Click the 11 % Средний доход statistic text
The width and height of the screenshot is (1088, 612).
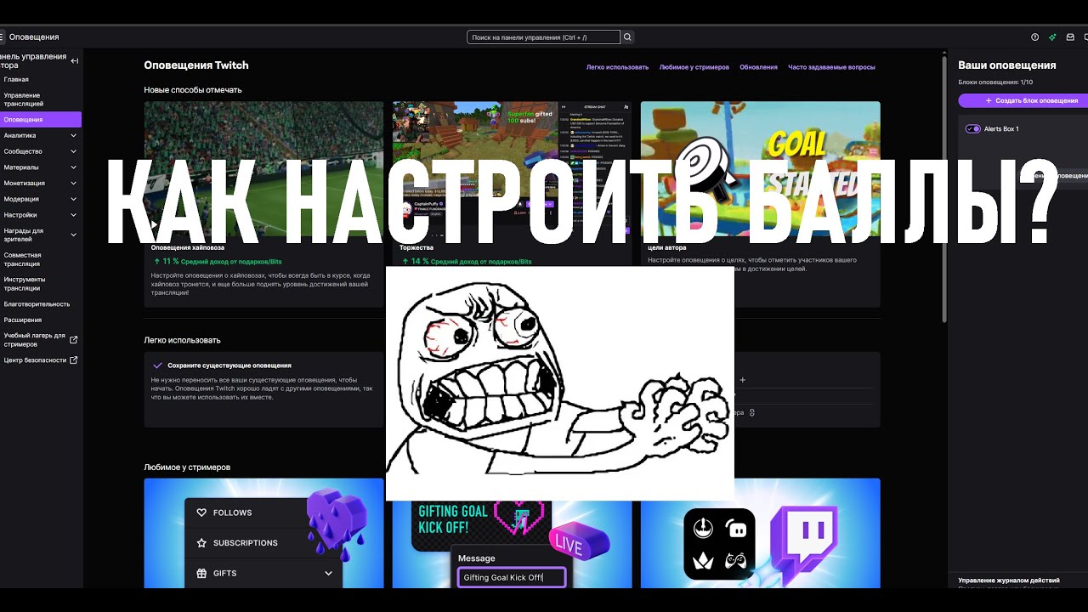pos(218,262)
